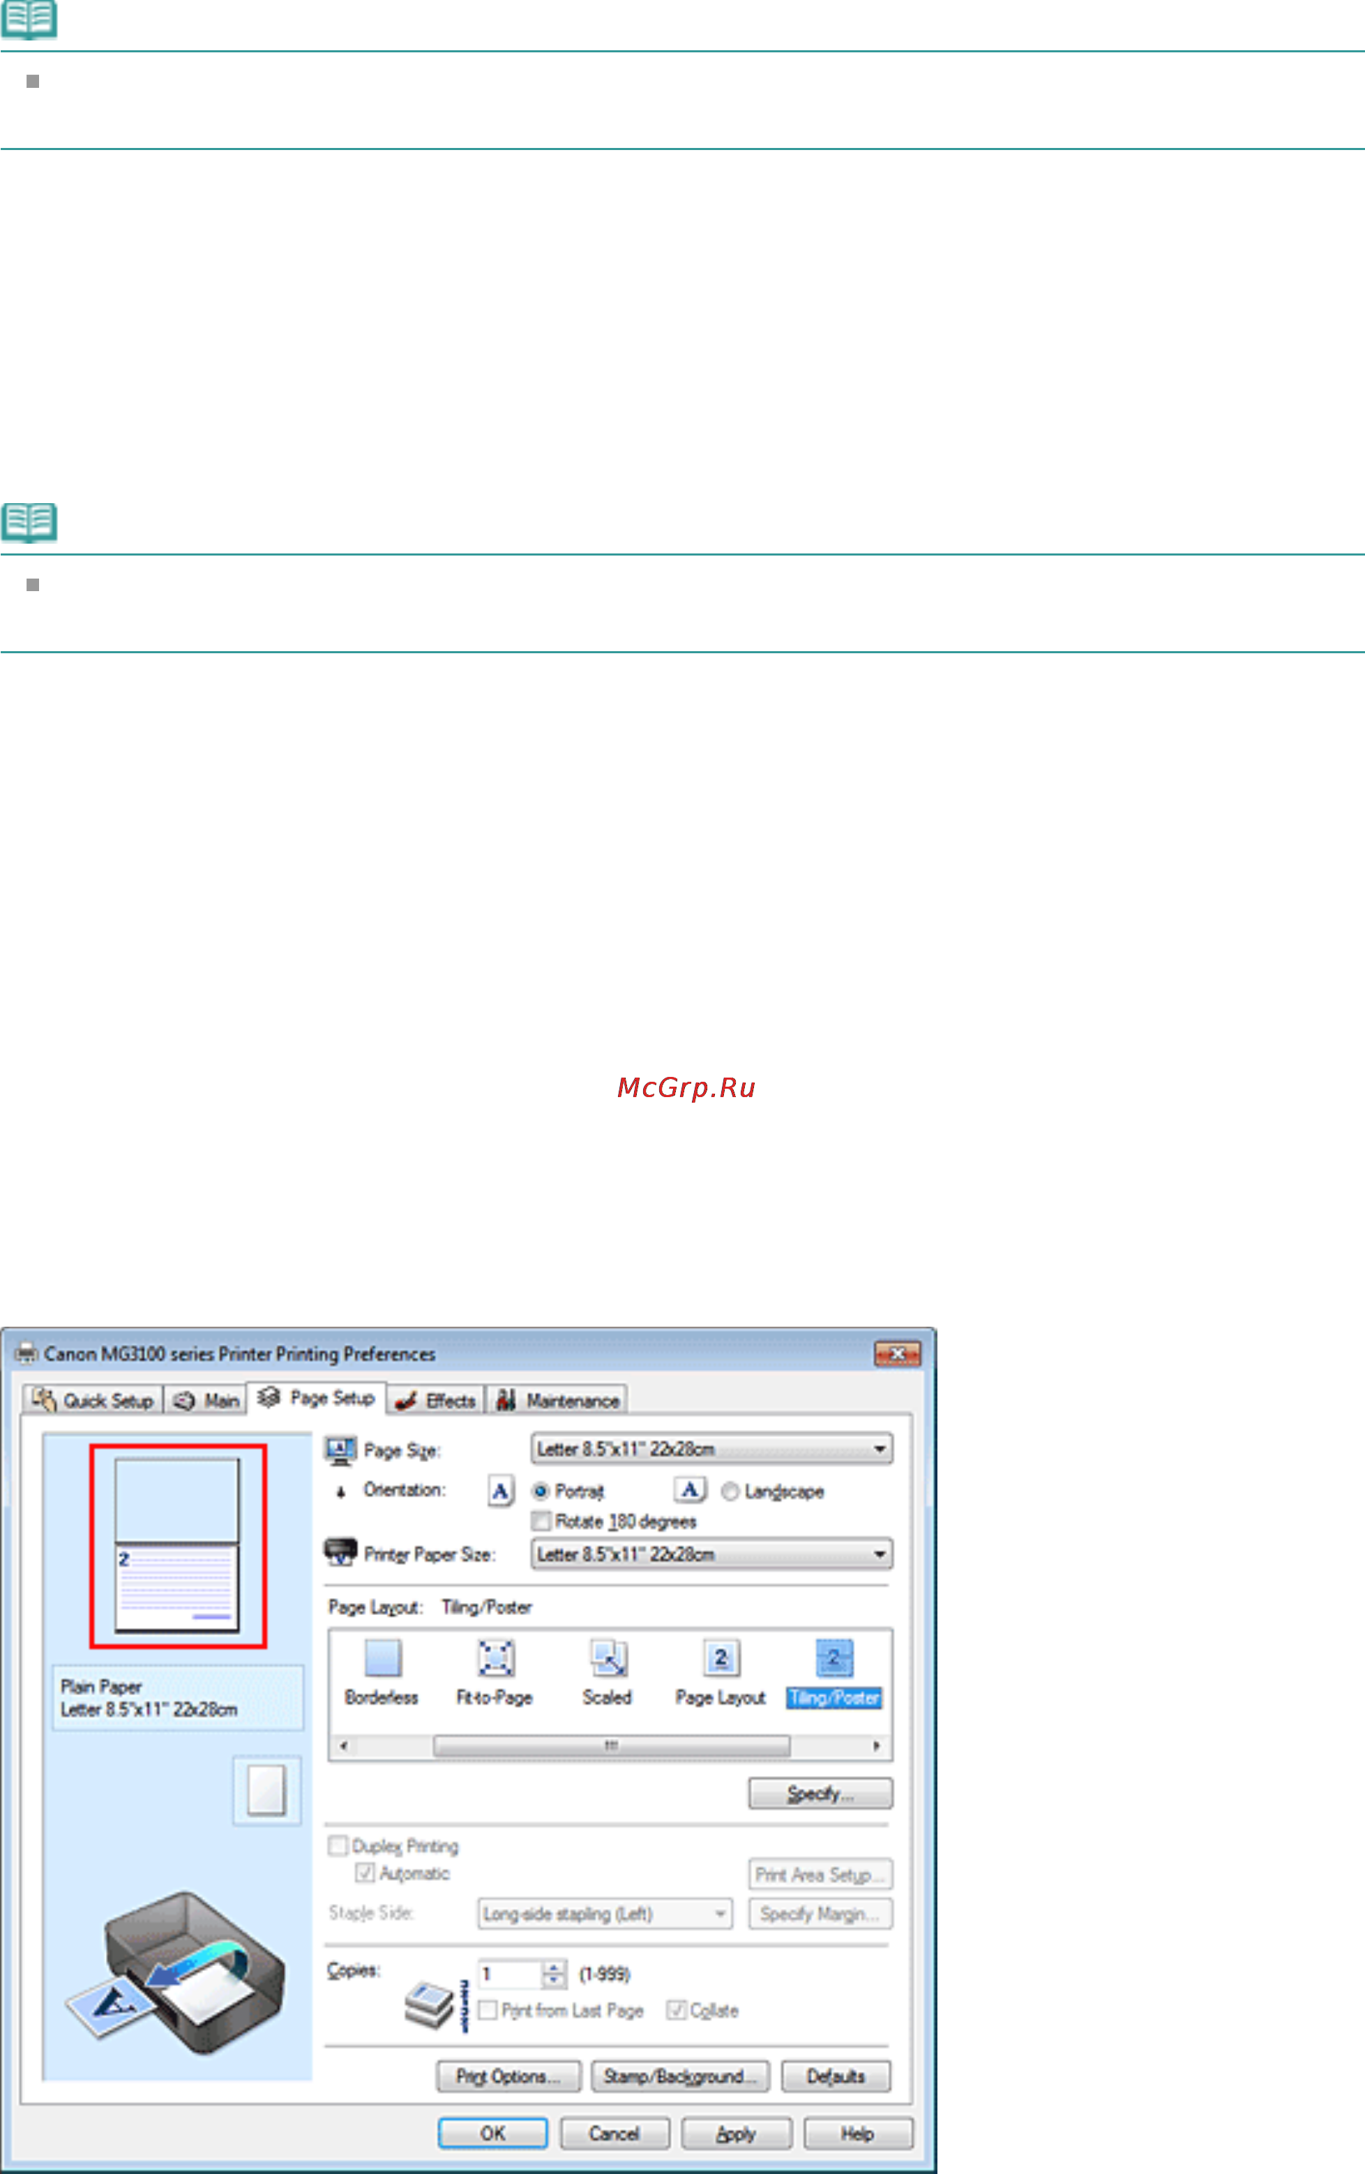Click the page layout list scrollbar thumb
Viewport: 1365px width, 2174px height.
tap(612, 1746)
